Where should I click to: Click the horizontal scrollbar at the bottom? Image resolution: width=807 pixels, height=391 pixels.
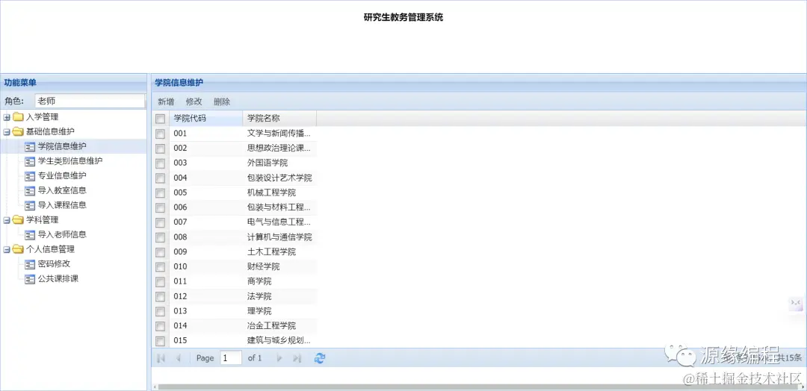(x=479, y=387)
